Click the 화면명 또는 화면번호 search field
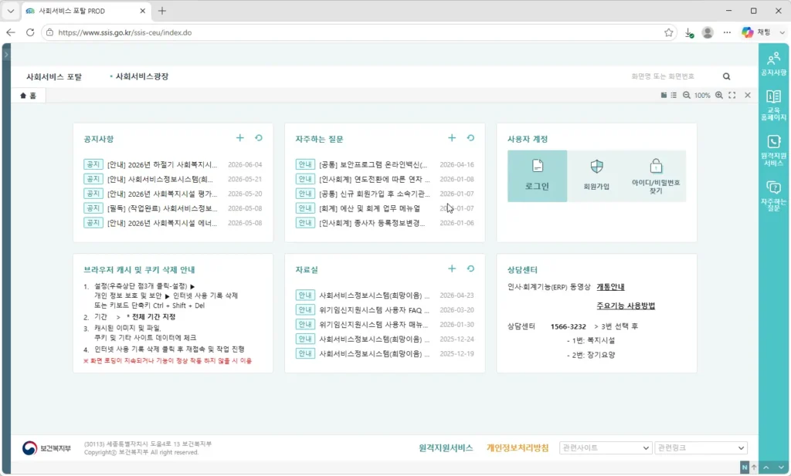Viewport: 791px width, 476px height. 671,76
